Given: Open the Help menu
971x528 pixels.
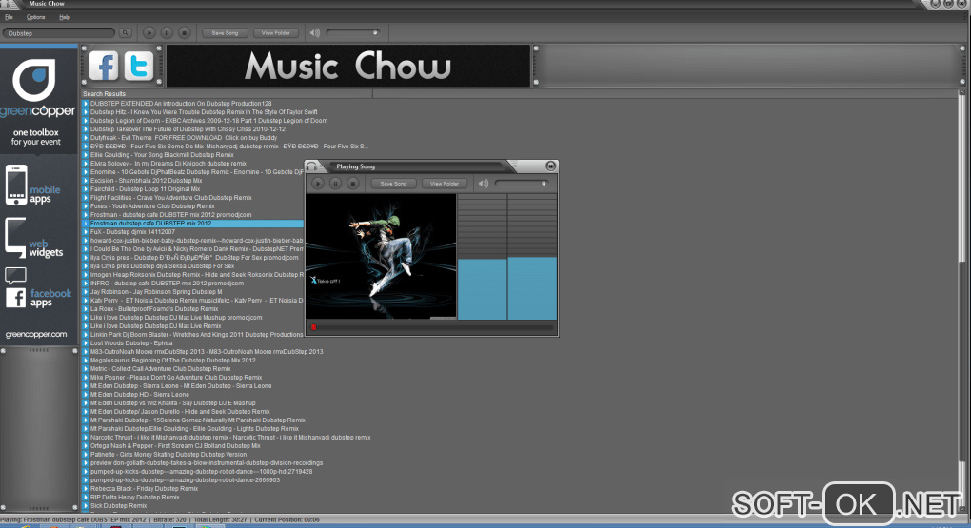Looking at the screenshot, I should coord(65,17).
